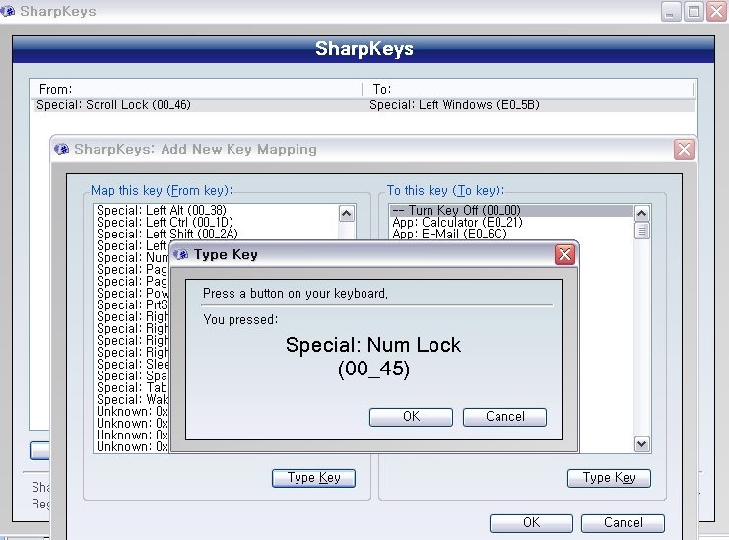Confirm the Num Lock key in Type Key dialog
This screenshot has height=540, width=729.
tap(411, 417)
